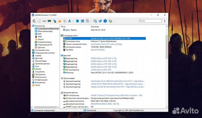Image resolution: width=202 pixels, height=118 pixels.
Task: Select the SMART-статус жёстких дисков row
Action: [x=103, y=107]
